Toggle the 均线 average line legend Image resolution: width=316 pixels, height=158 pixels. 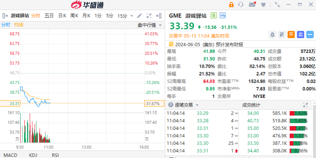point(19,25)
